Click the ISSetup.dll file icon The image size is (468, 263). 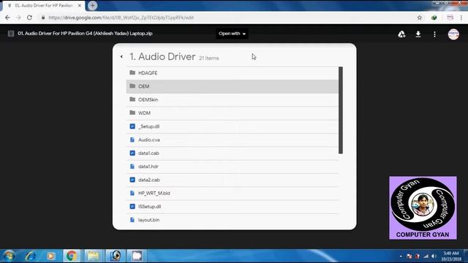coord(132,206)
